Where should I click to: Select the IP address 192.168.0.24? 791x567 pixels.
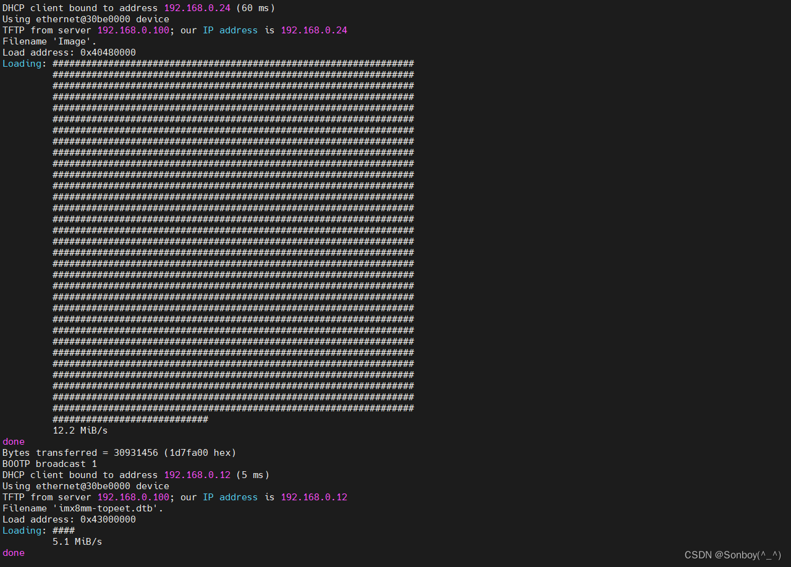197,7
